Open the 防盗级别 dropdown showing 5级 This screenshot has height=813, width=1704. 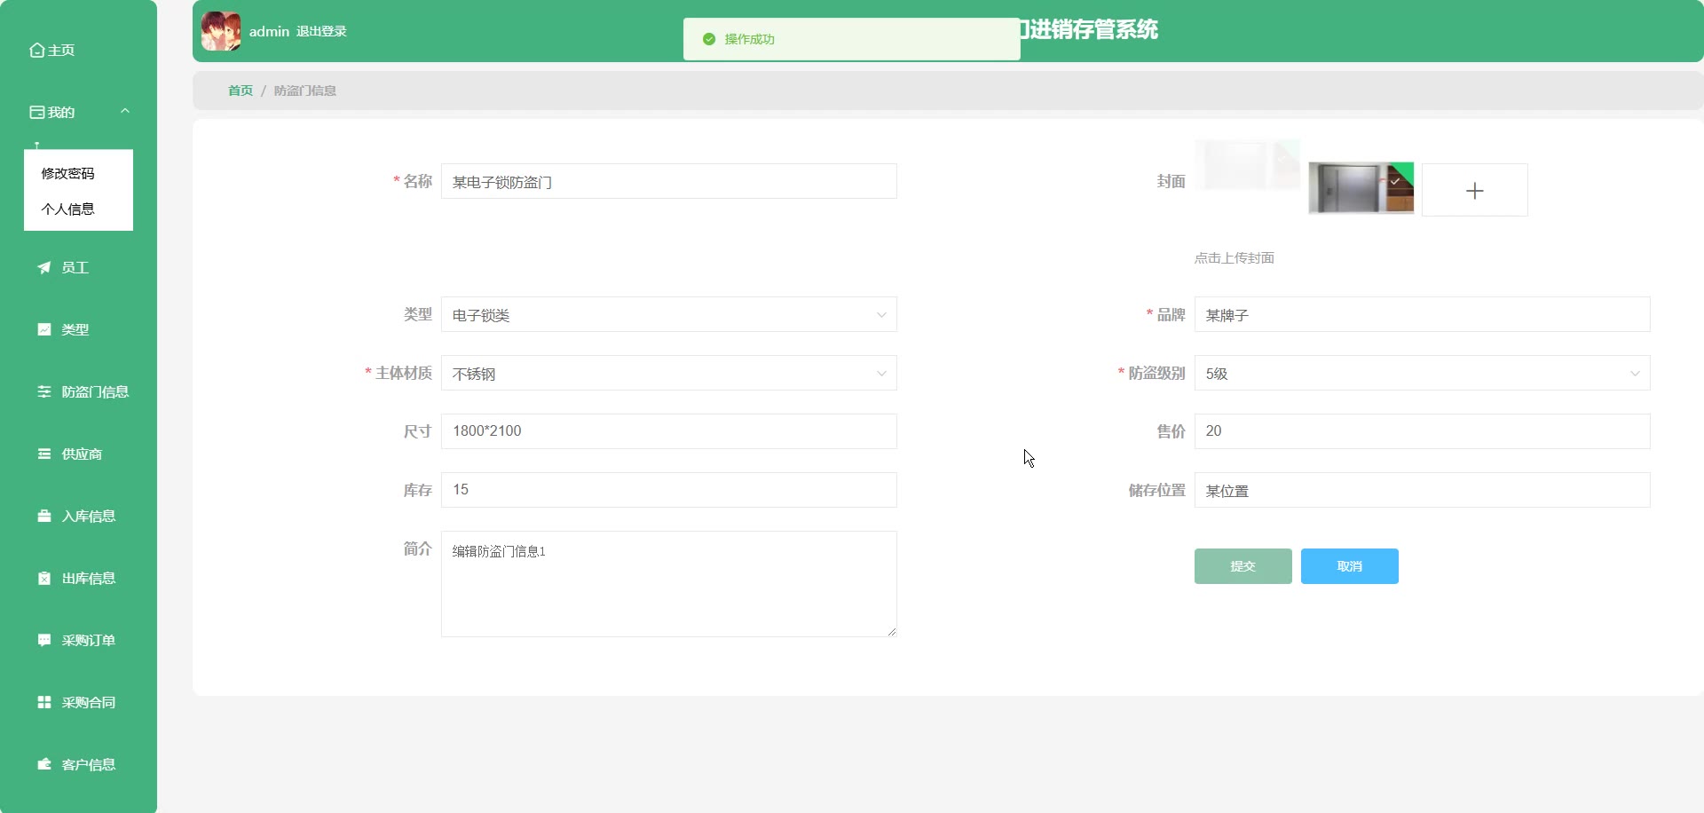point(1423,373)
